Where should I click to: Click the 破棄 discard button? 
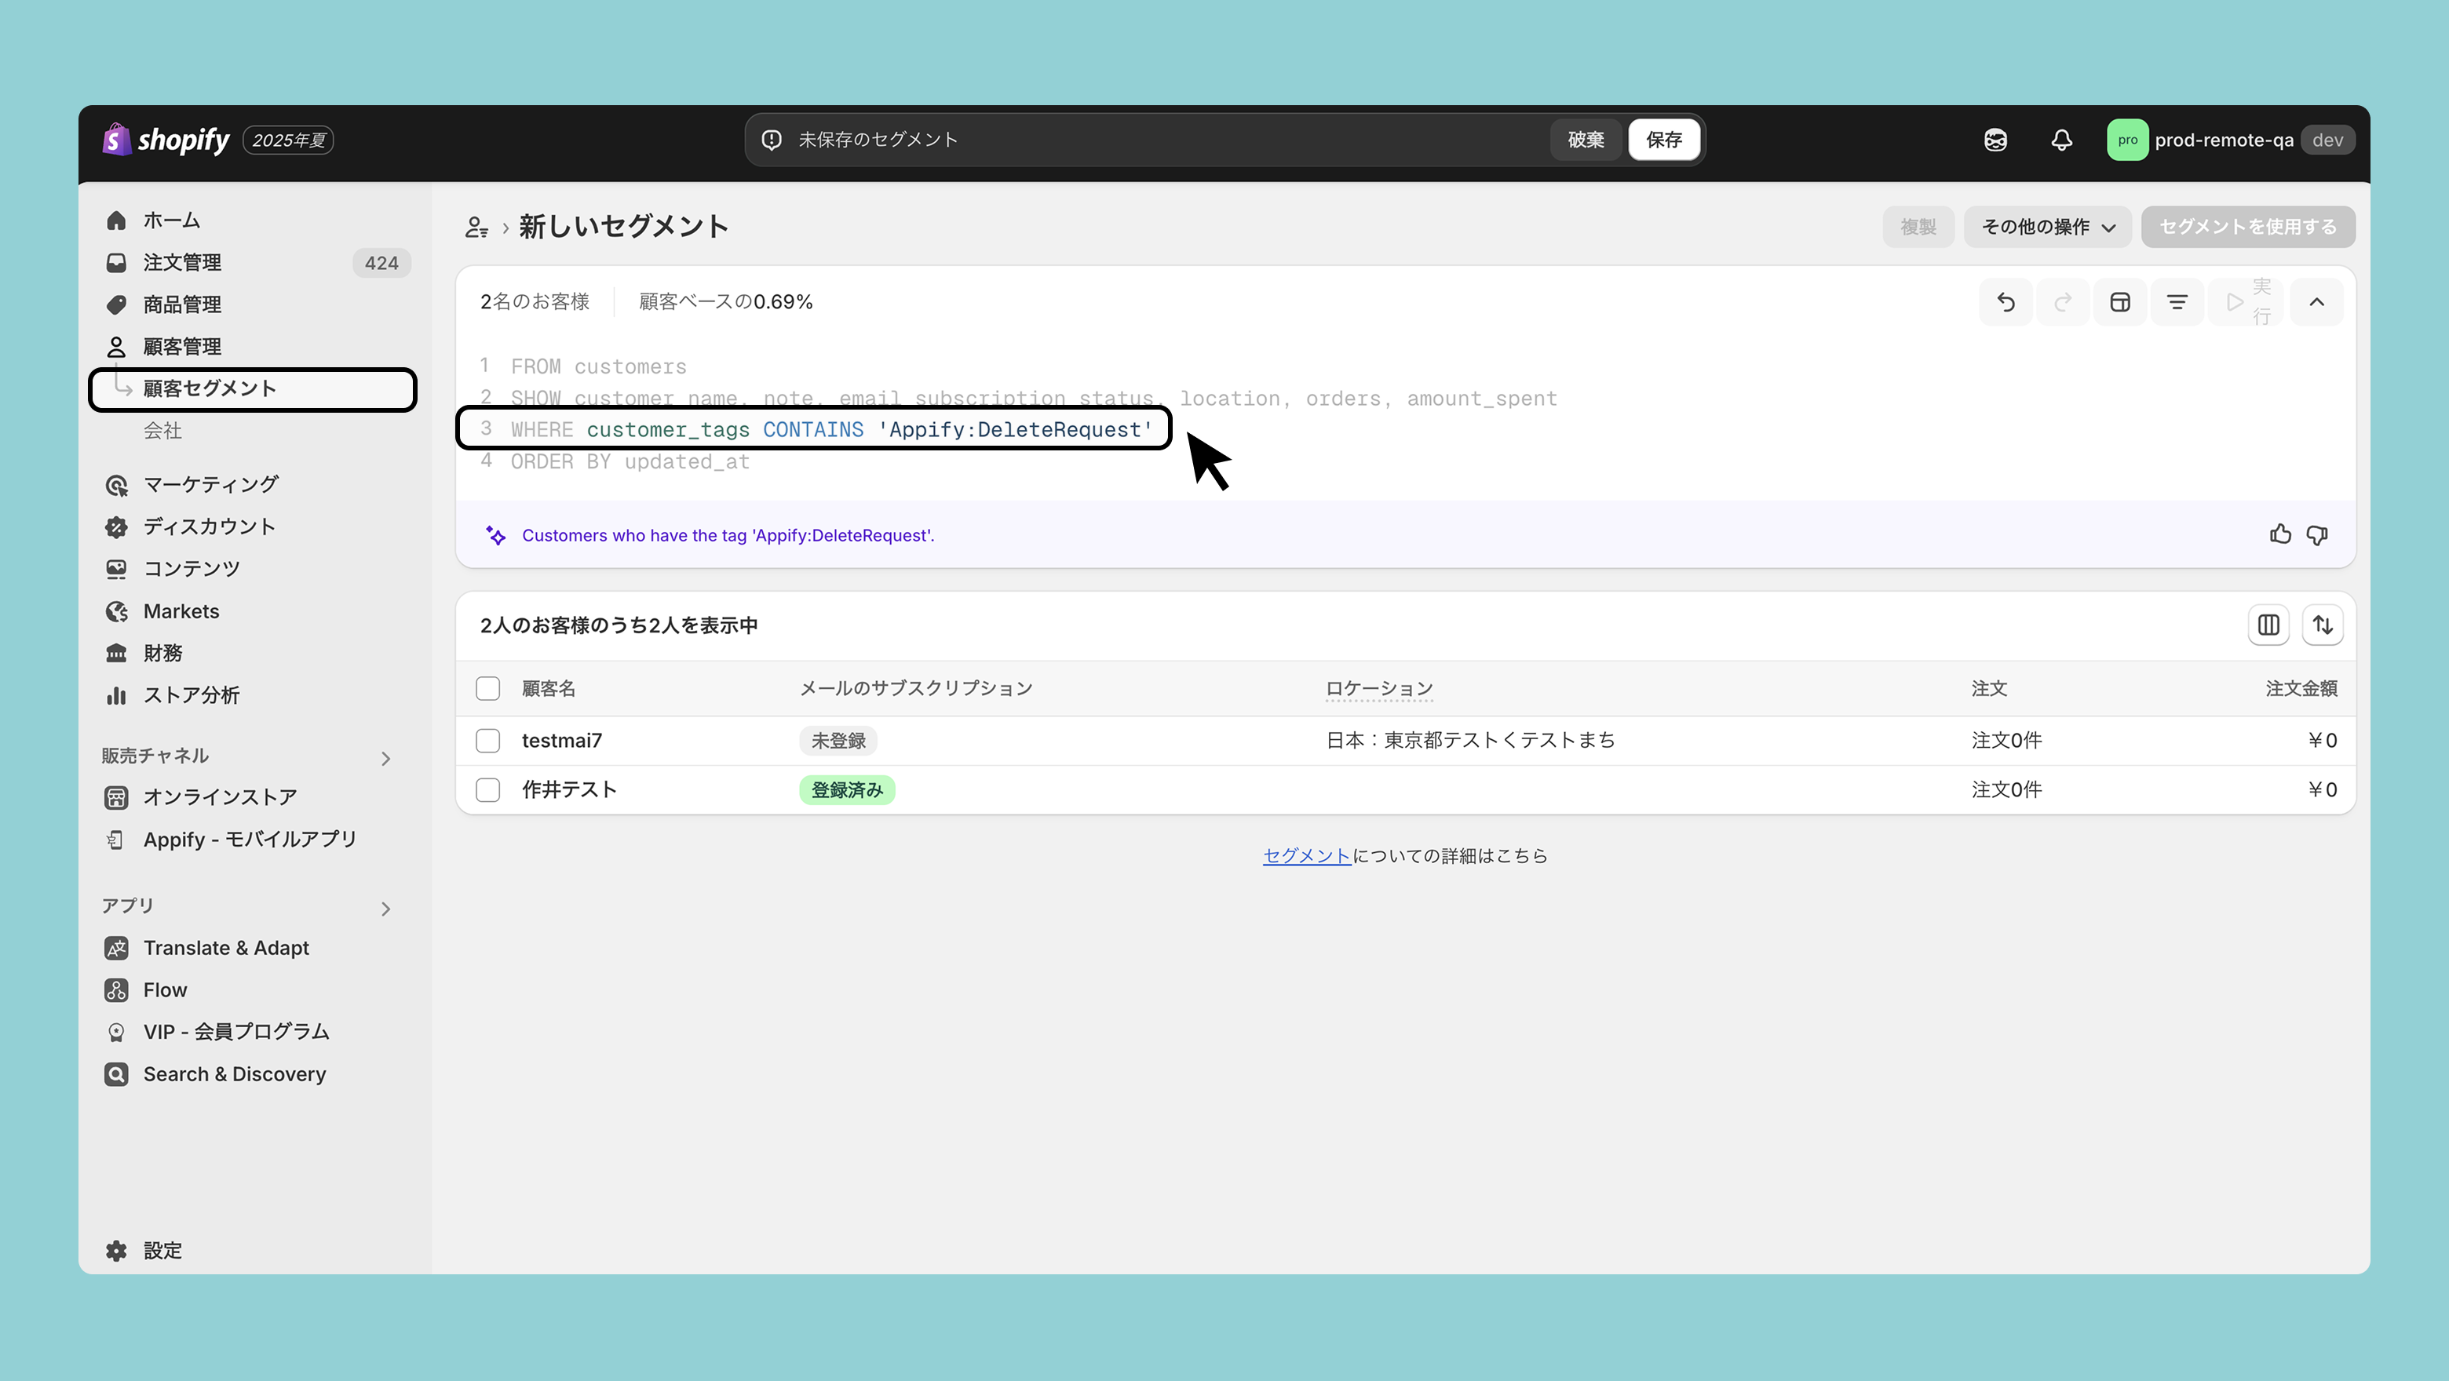1586,140
